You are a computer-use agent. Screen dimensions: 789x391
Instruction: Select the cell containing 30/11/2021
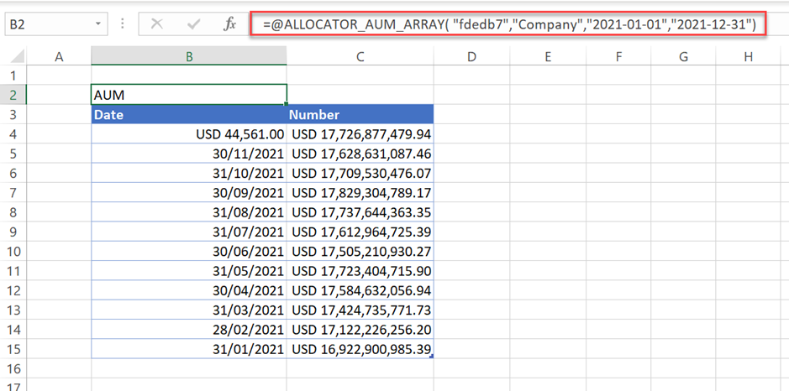[x=188, y=154]
